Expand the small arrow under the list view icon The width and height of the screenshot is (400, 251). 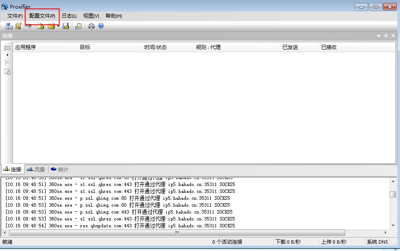point(7,55)
